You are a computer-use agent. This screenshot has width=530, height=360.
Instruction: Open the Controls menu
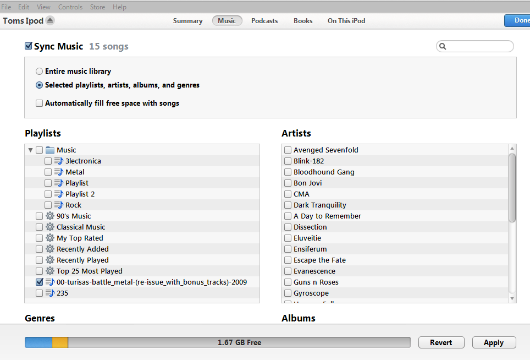(x=70, y=7)
